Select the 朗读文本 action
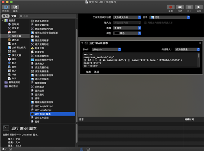 (x=38, y=52)
